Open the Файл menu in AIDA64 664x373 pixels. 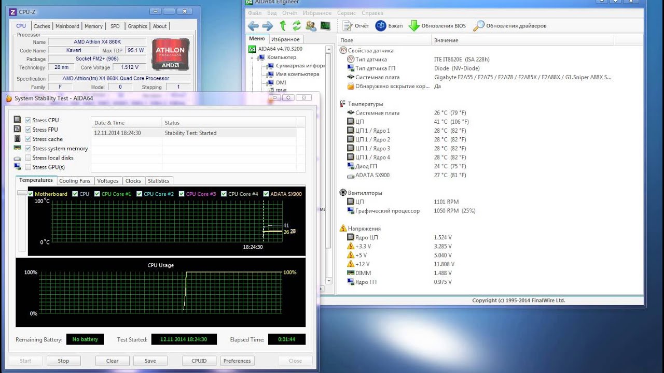point(255,13)
